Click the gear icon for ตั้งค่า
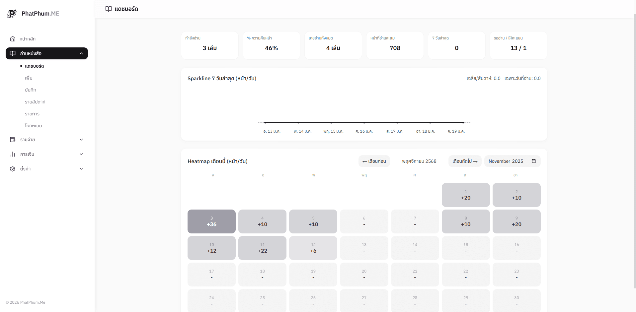The image size is (636, 312). (x=13, y=169)
